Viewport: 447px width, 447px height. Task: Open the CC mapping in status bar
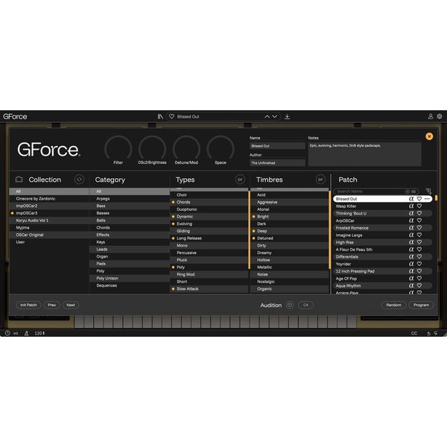coord(414,333)
